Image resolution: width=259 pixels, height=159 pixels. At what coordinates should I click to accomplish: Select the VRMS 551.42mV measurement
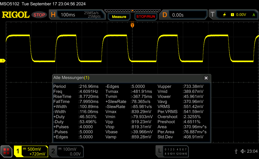tap(180, 107)
